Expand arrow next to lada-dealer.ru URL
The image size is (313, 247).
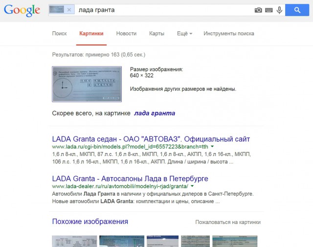coord(192,186)
